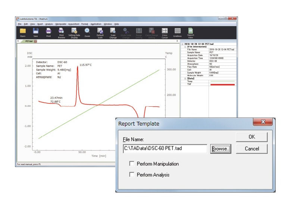Collapse the [Data] section in properties

coord(185,78)
